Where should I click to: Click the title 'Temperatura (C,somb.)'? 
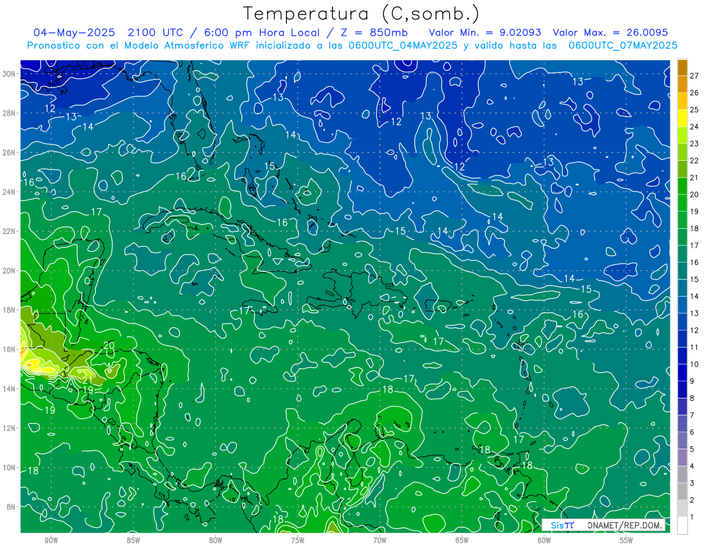(361, 14)
